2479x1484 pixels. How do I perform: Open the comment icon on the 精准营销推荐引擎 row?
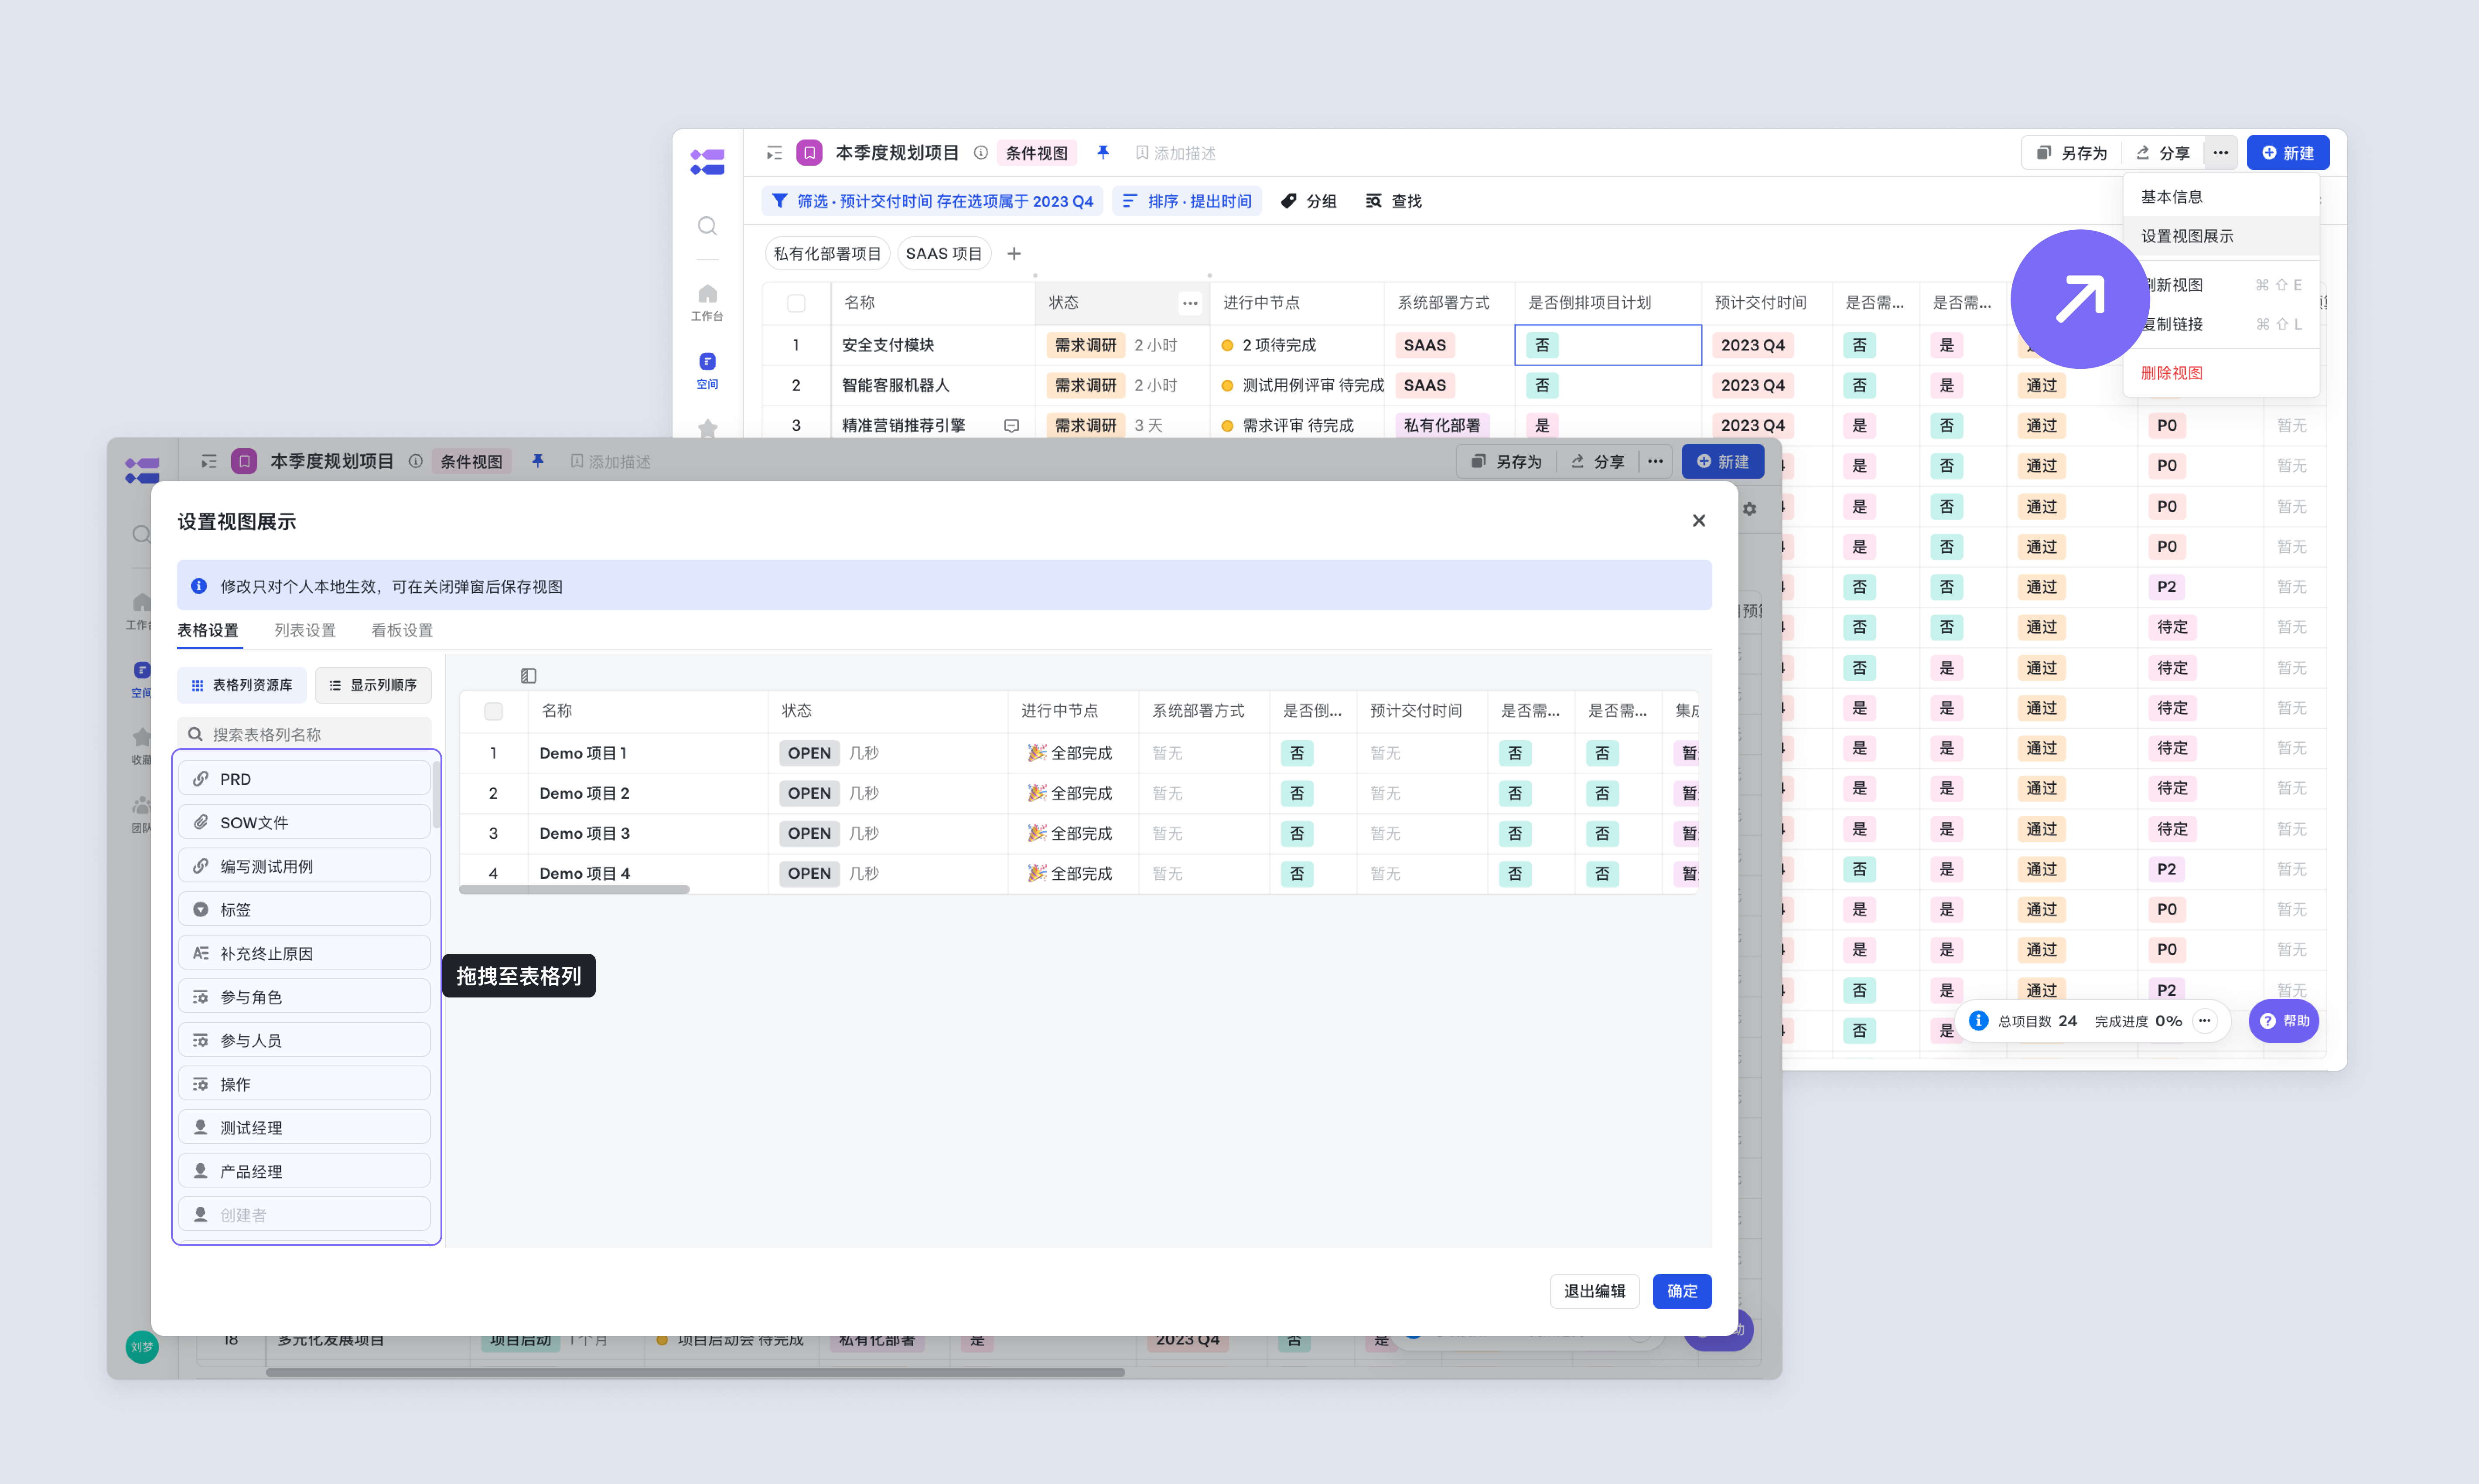[1011, 426]
